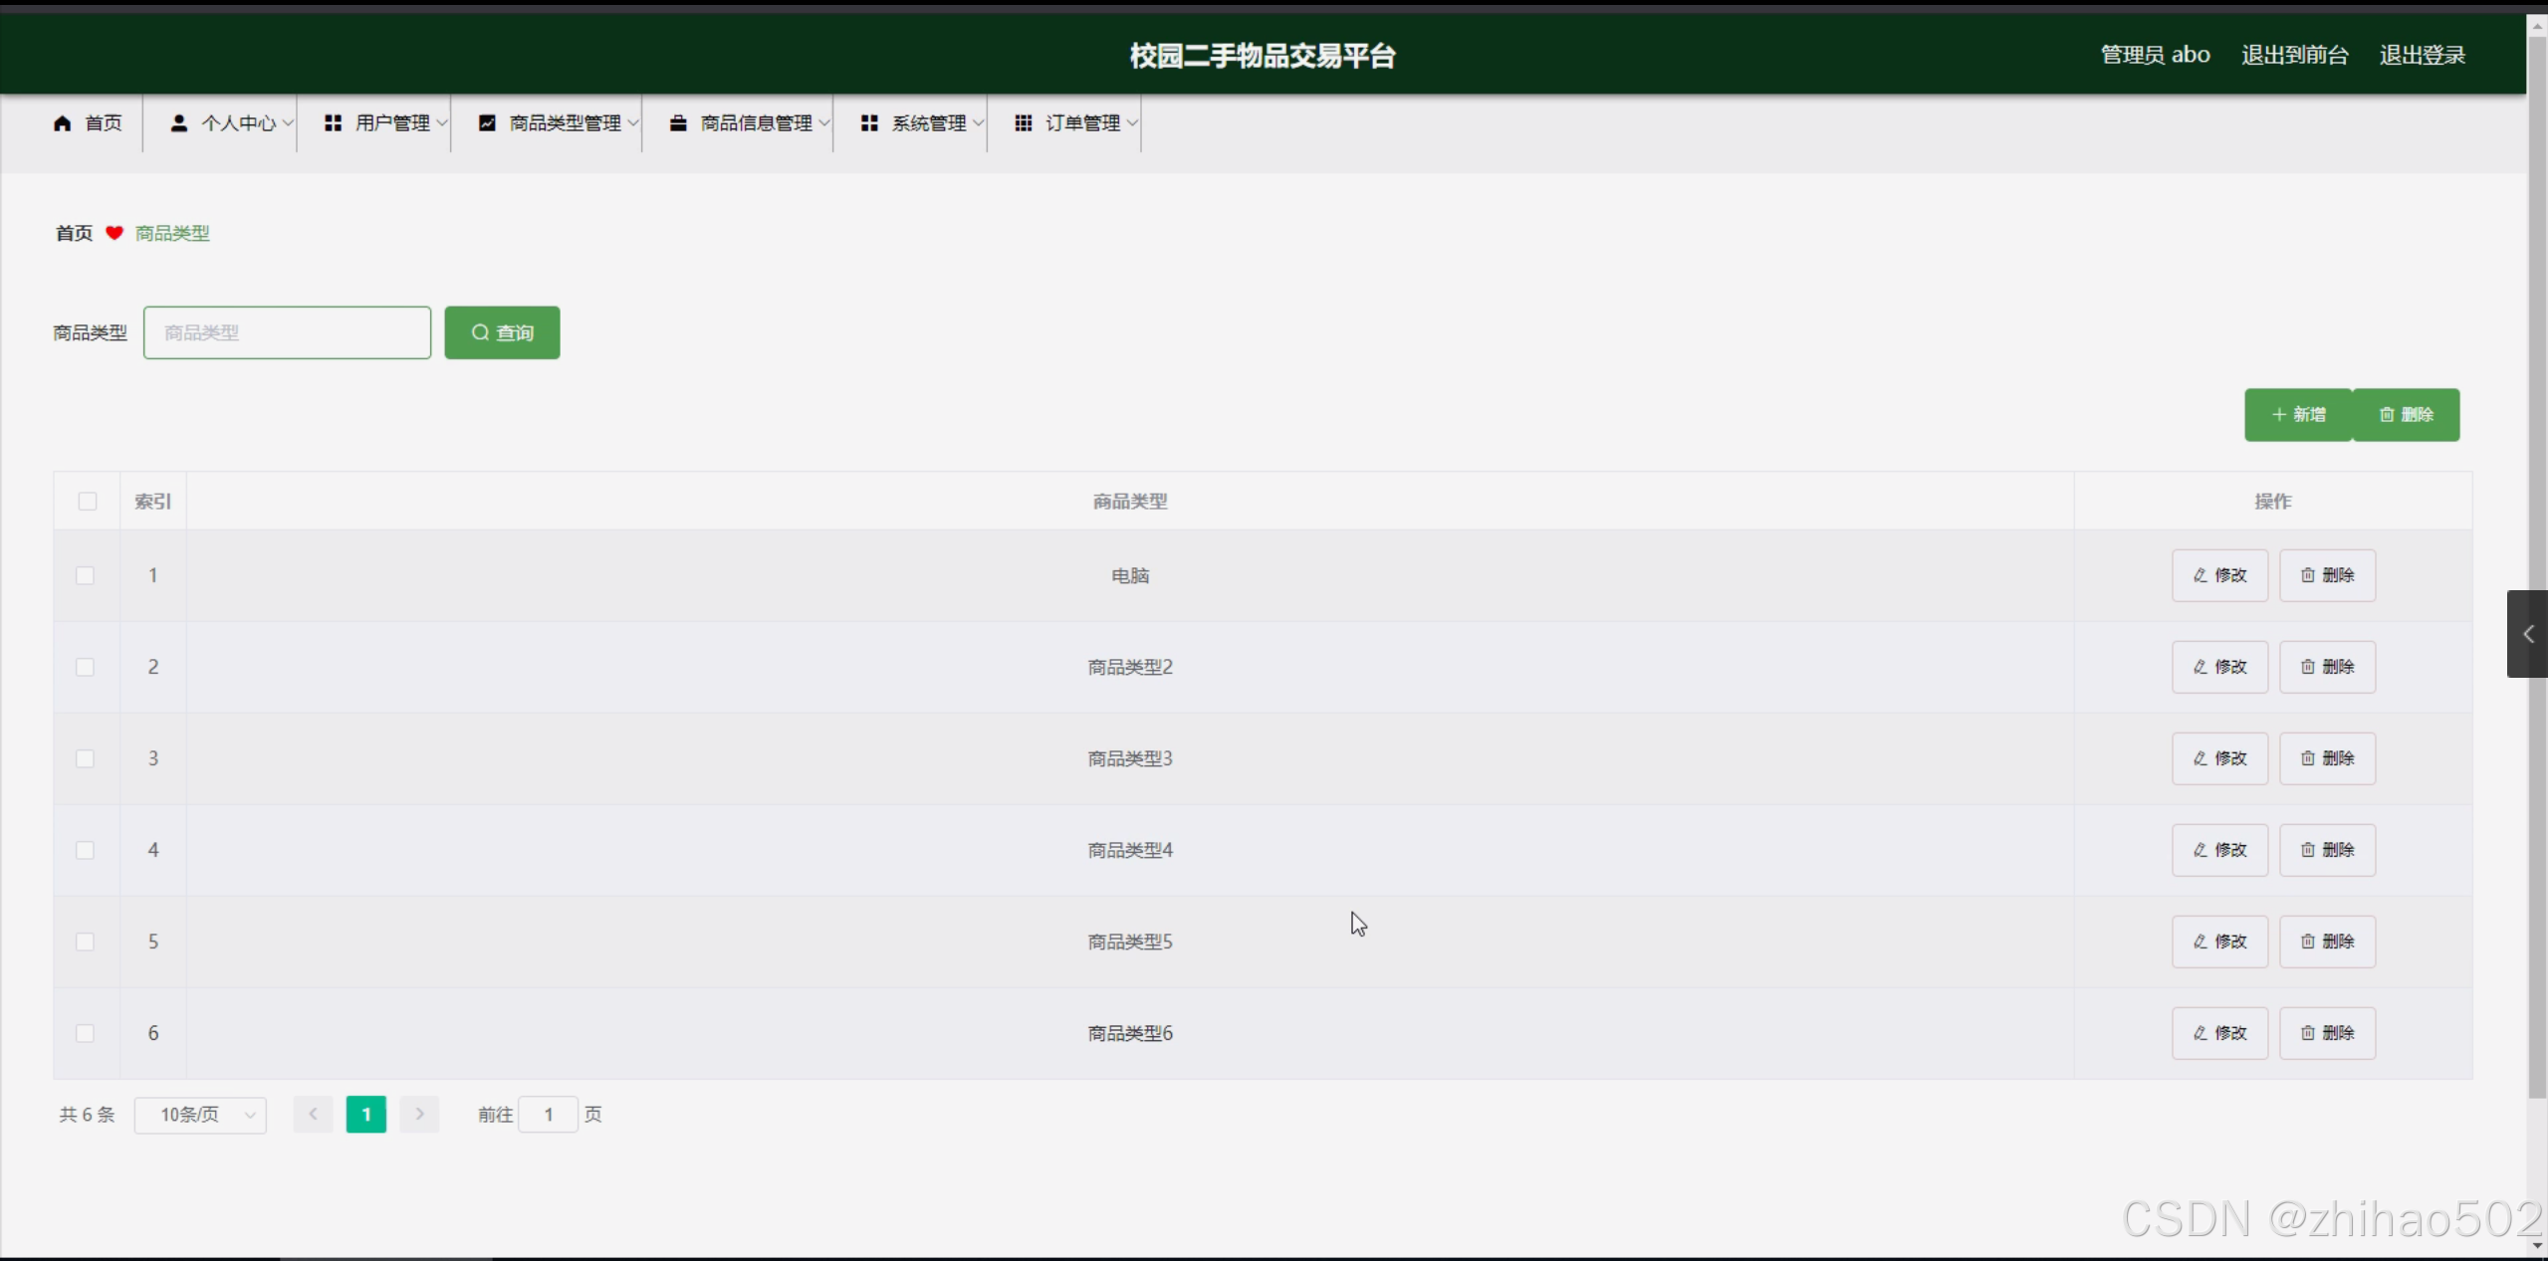2548x1261 pixels.
Task: Click the green 查询 search button
Action: pyautogui.click(x=502, y=332)
